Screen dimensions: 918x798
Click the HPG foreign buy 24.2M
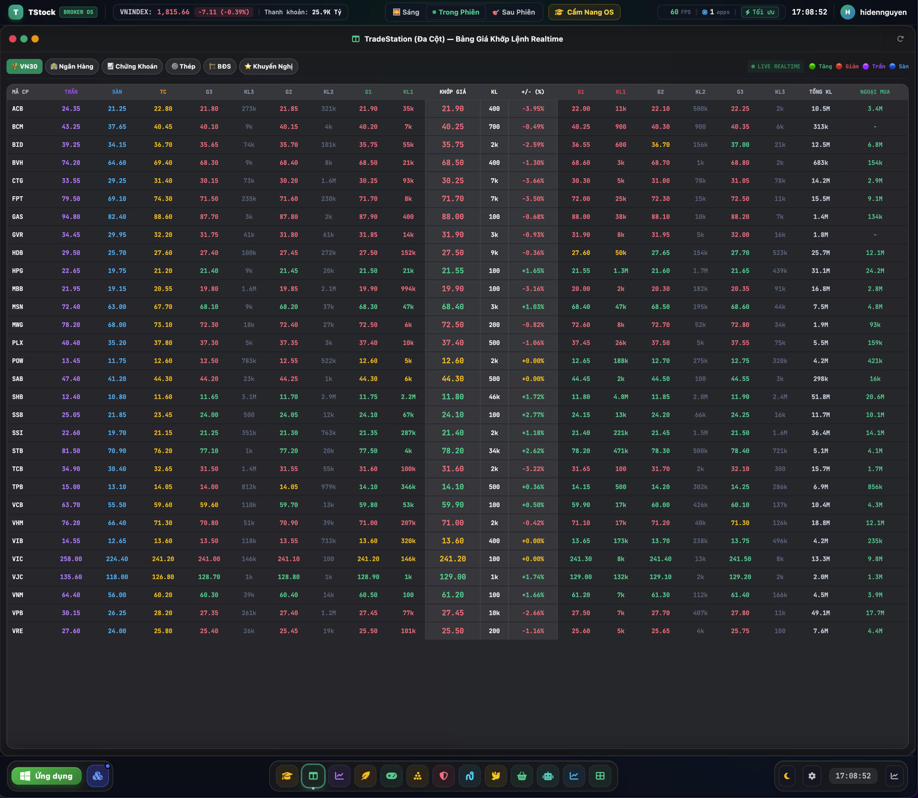tap(875, 271)
